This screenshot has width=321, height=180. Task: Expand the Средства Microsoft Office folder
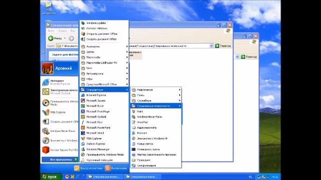pos(104,84)
